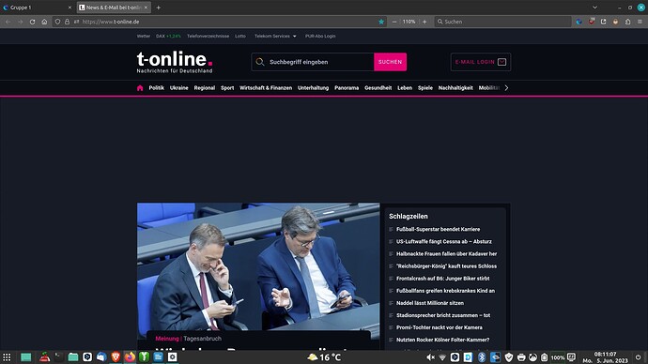
Task: Open a new tab with plus button
Action: 159,8
